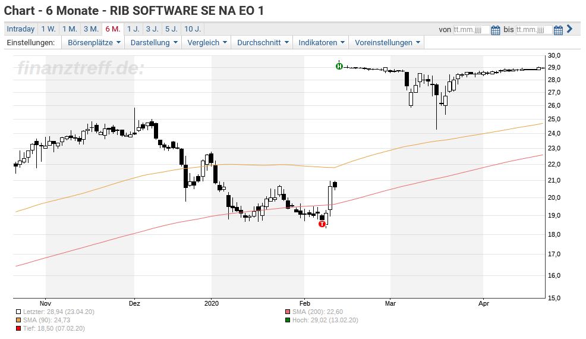The image size is (586, 339).
Task: Click the chart title 'RIB SOFTWARE SE NA EO 1'
Action: pos(187,11)
